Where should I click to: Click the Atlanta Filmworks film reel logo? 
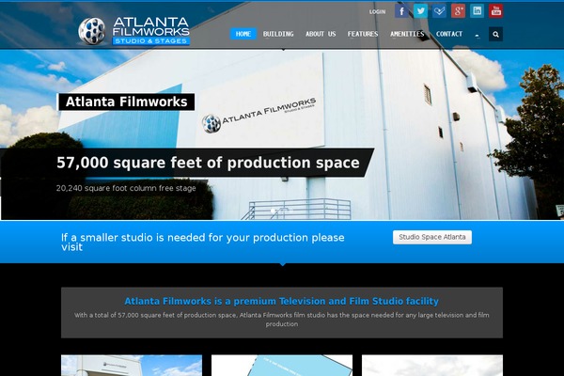133,31
